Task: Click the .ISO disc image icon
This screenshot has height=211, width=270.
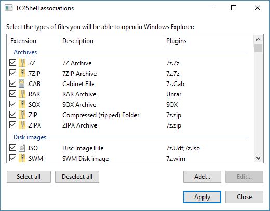Action: 22,148
